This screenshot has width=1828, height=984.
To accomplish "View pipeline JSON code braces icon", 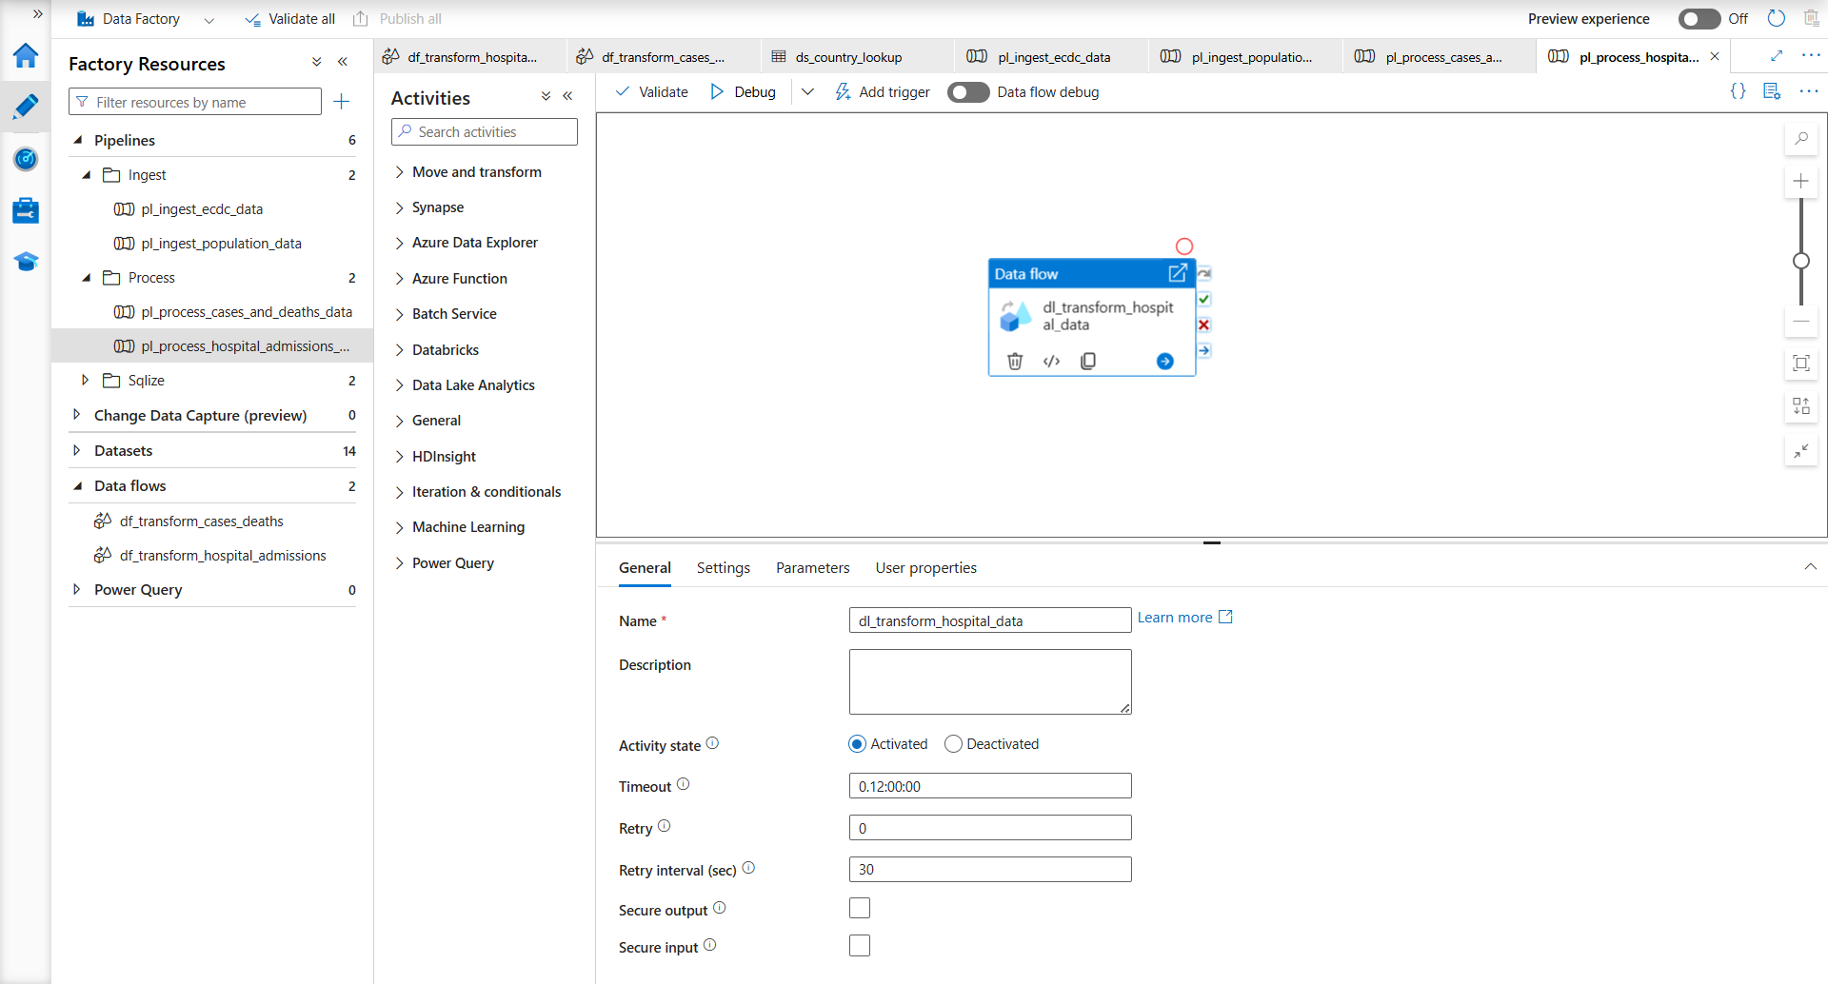I will click(x=1738, y=91).
